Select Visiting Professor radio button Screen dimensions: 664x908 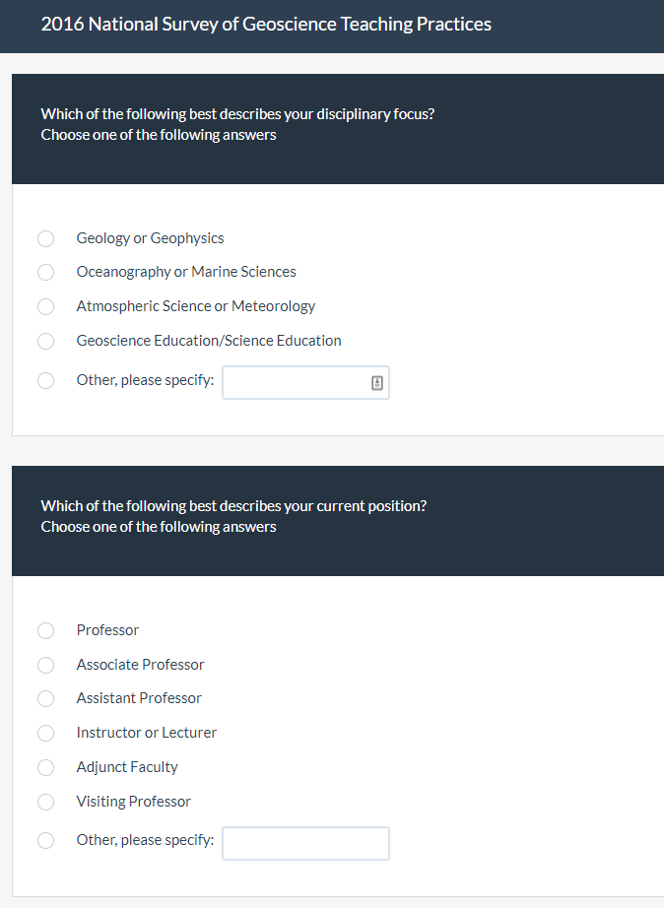pyautogui.click(x=45, y=802)
